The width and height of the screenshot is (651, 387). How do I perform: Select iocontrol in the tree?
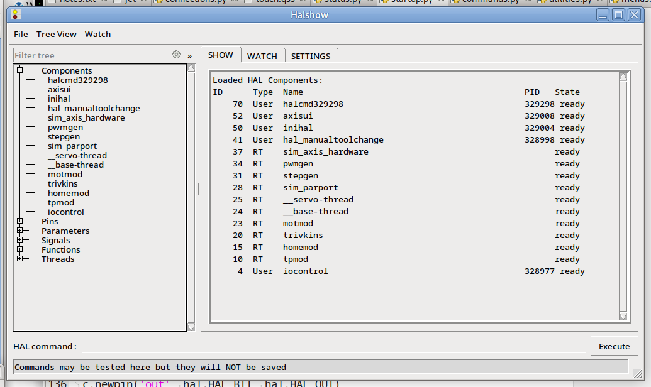point(66,212)
